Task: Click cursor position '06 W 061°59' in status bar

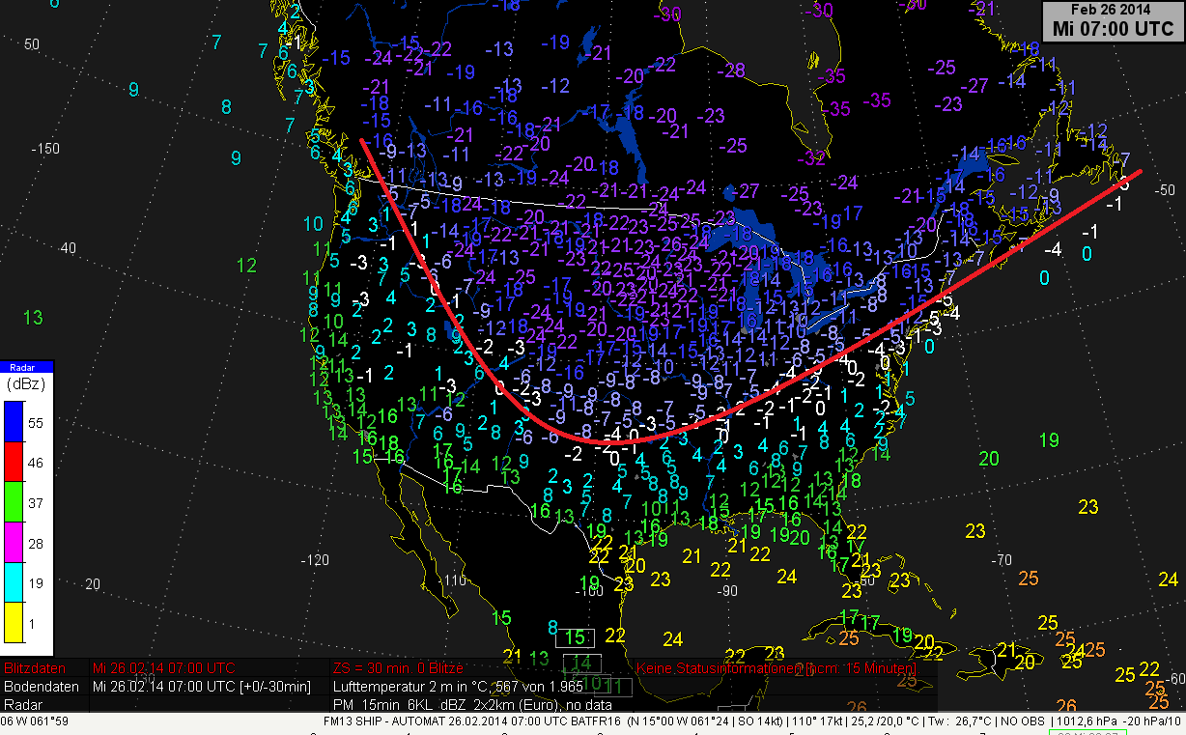Action: [x=34, y=721]
